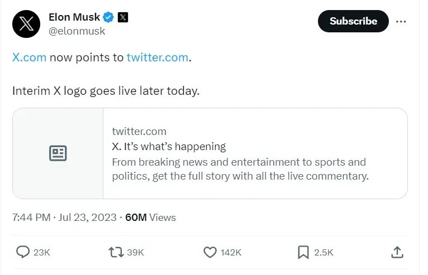The image size is (428, 275).
Task: Click the link card description text
Action: 240,170
